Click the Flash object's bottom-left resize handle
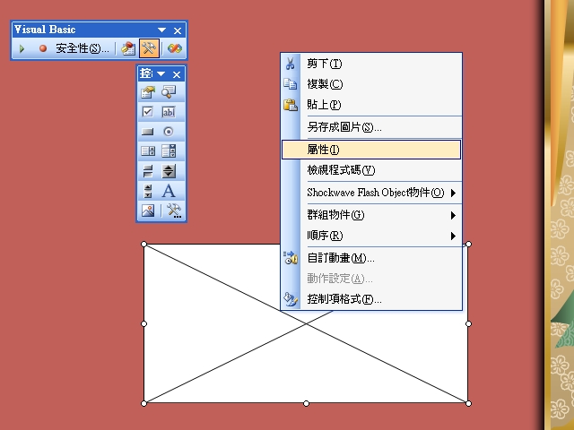The width and height of the screenshot is (574, 430). (143, 403)
